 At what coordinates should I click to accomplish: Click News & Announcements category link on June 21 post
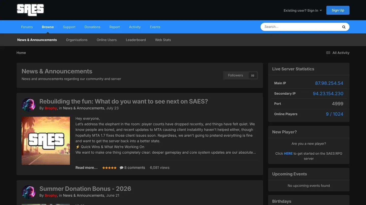pyautogui.click(x=84, y=195)
